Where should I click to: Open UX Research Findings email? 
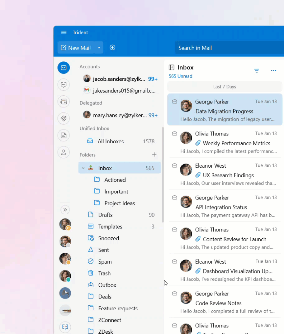(x=225, y=174)
